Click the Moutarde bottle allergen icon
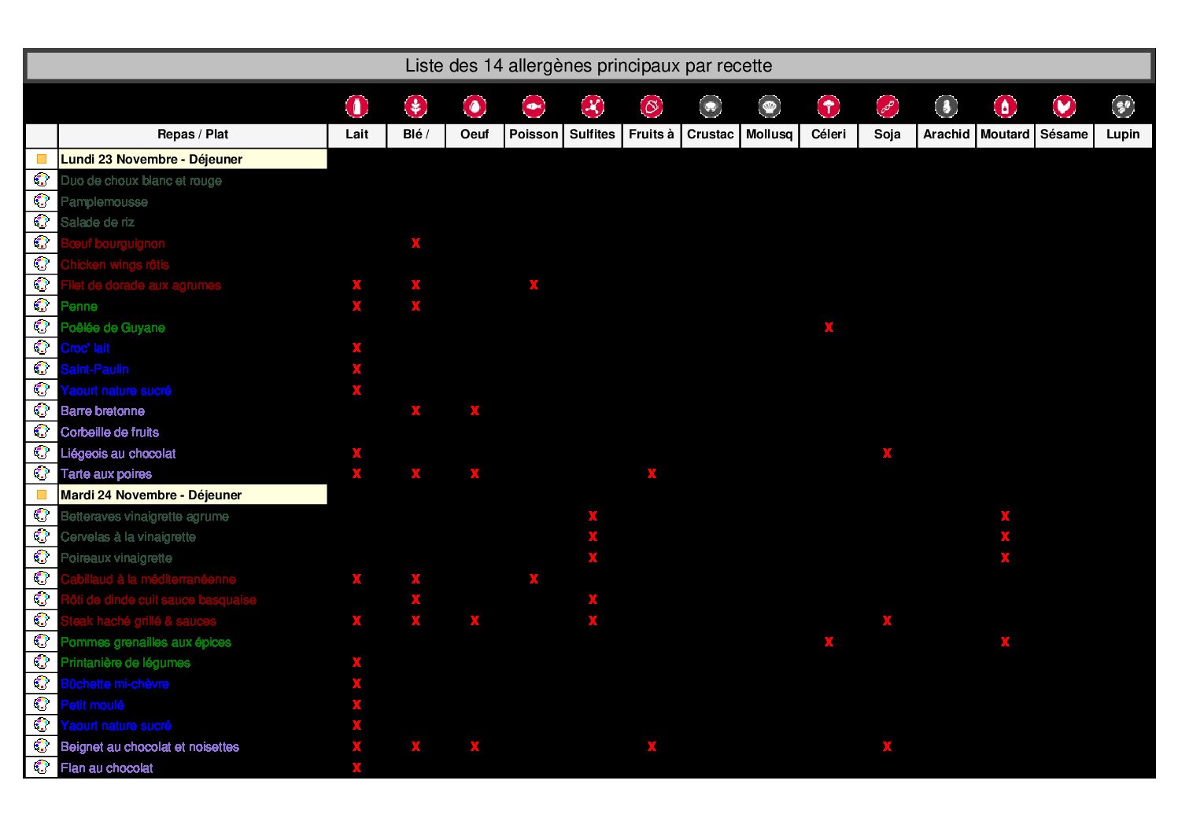The width and height of the screenshot is (1178, 832). tap(1005, 106)
